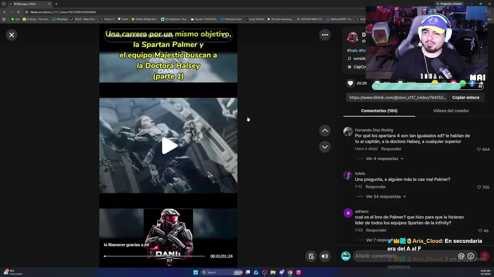Image resolution: width=494 pixels, height=277 pixels.
Task: Open the Windows Start menu
Action: pos(196,272)
